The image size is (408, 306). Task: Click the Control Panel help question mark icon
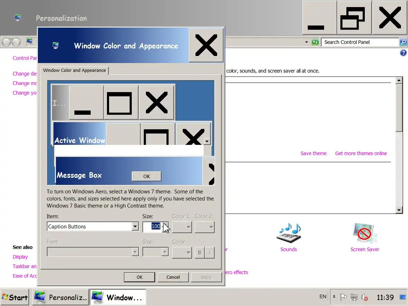(403, 53)
